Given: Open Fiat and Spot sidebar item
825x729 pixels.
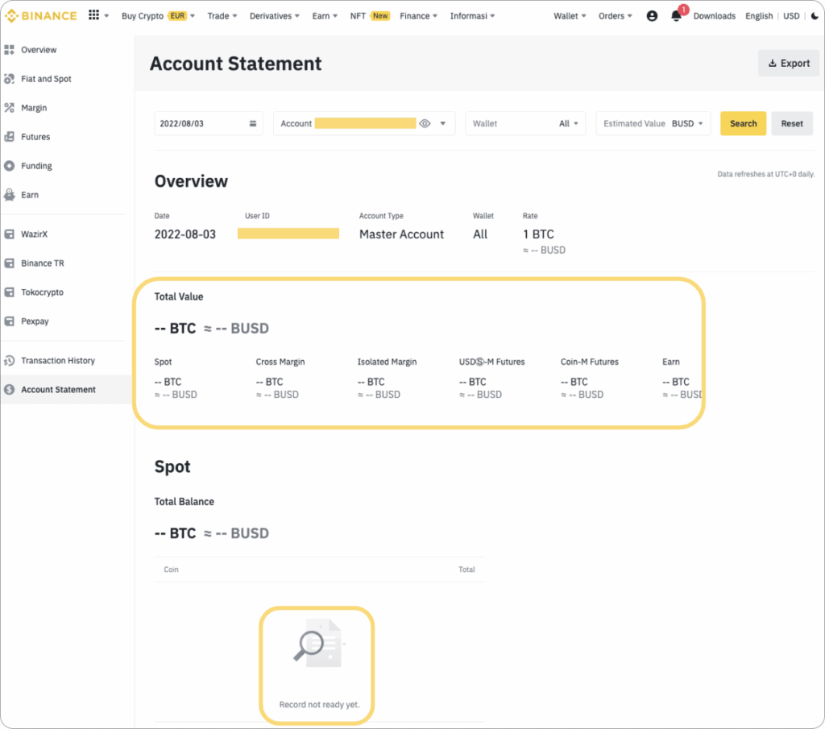Looking at the screenshot, I should tap(46, 79).
